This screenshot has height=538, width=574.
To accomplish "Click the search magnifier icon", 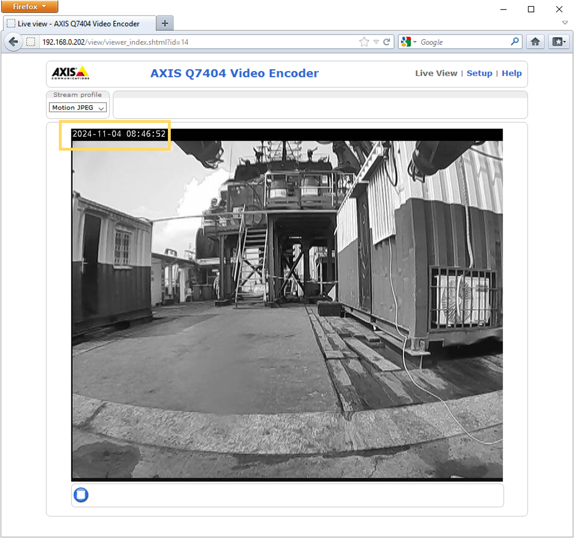I will click(x=515, y=42).
